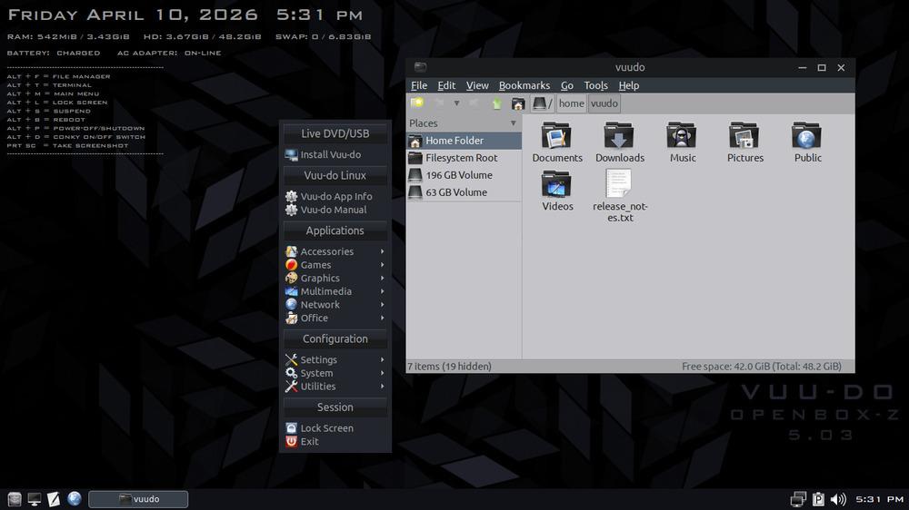Viewport: 909px width, 510px height.
Task: Expand the Accessories submenu
Action: click(327, 251)
